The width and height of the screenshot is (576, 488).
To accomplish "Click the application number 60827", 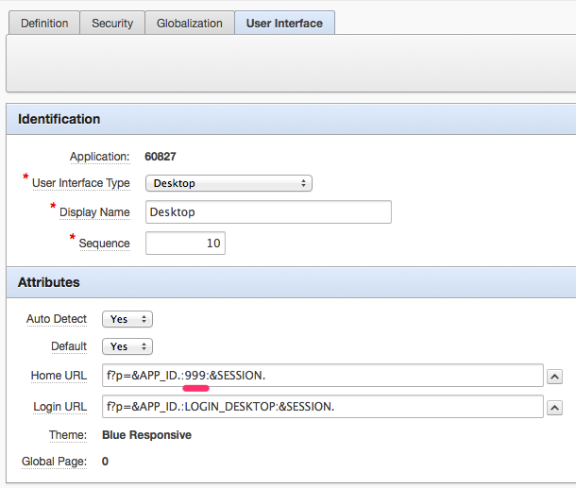I will (161, 157).
